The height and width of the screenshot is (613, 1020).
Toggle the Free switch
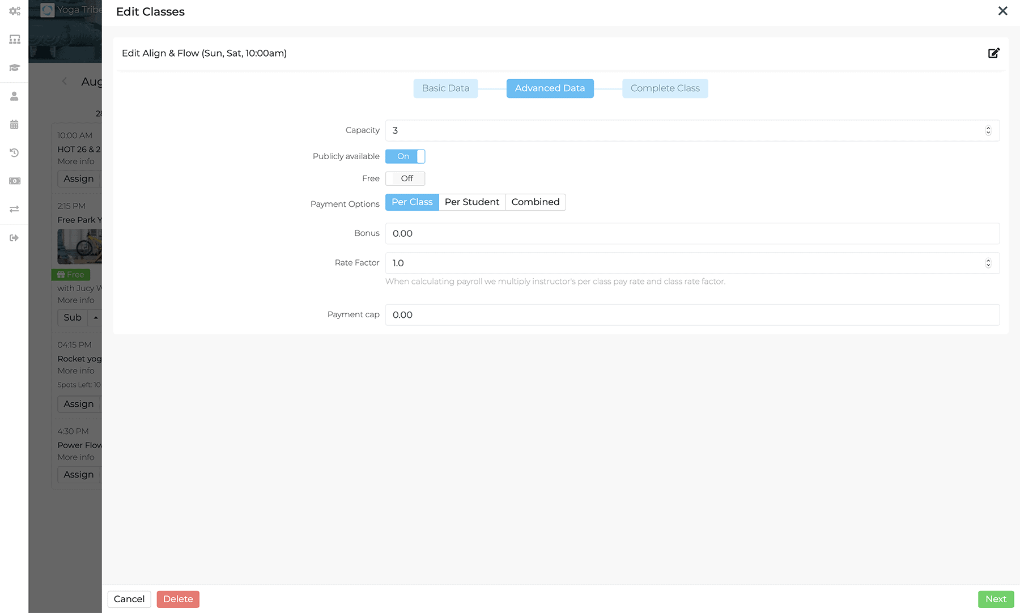coord(405,178)
